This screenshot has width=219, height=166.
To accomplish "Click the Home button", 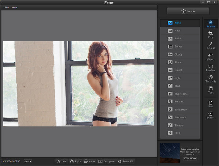I will click(188, 11).
